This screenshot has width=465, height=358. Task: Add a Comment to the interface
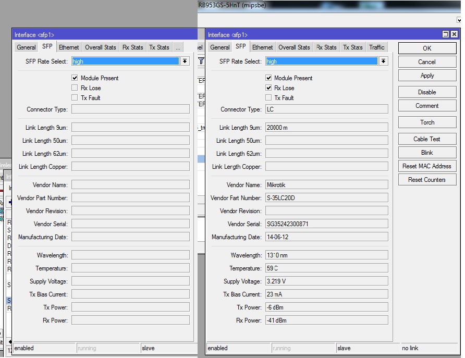click(x=427, y=106)
